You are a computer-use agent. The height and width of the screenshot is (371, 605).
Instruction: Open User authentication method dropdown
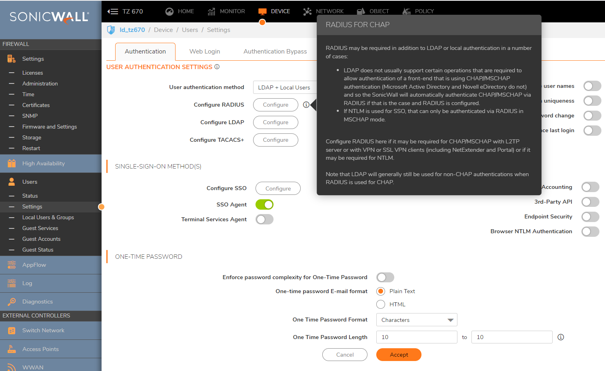point(285,87)
